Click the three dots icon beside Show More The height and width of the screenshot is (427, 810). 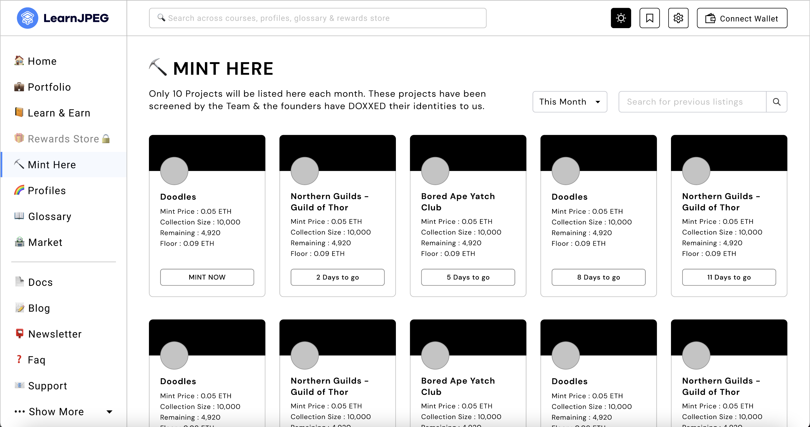pyautogui.click(x=20, y=411)
